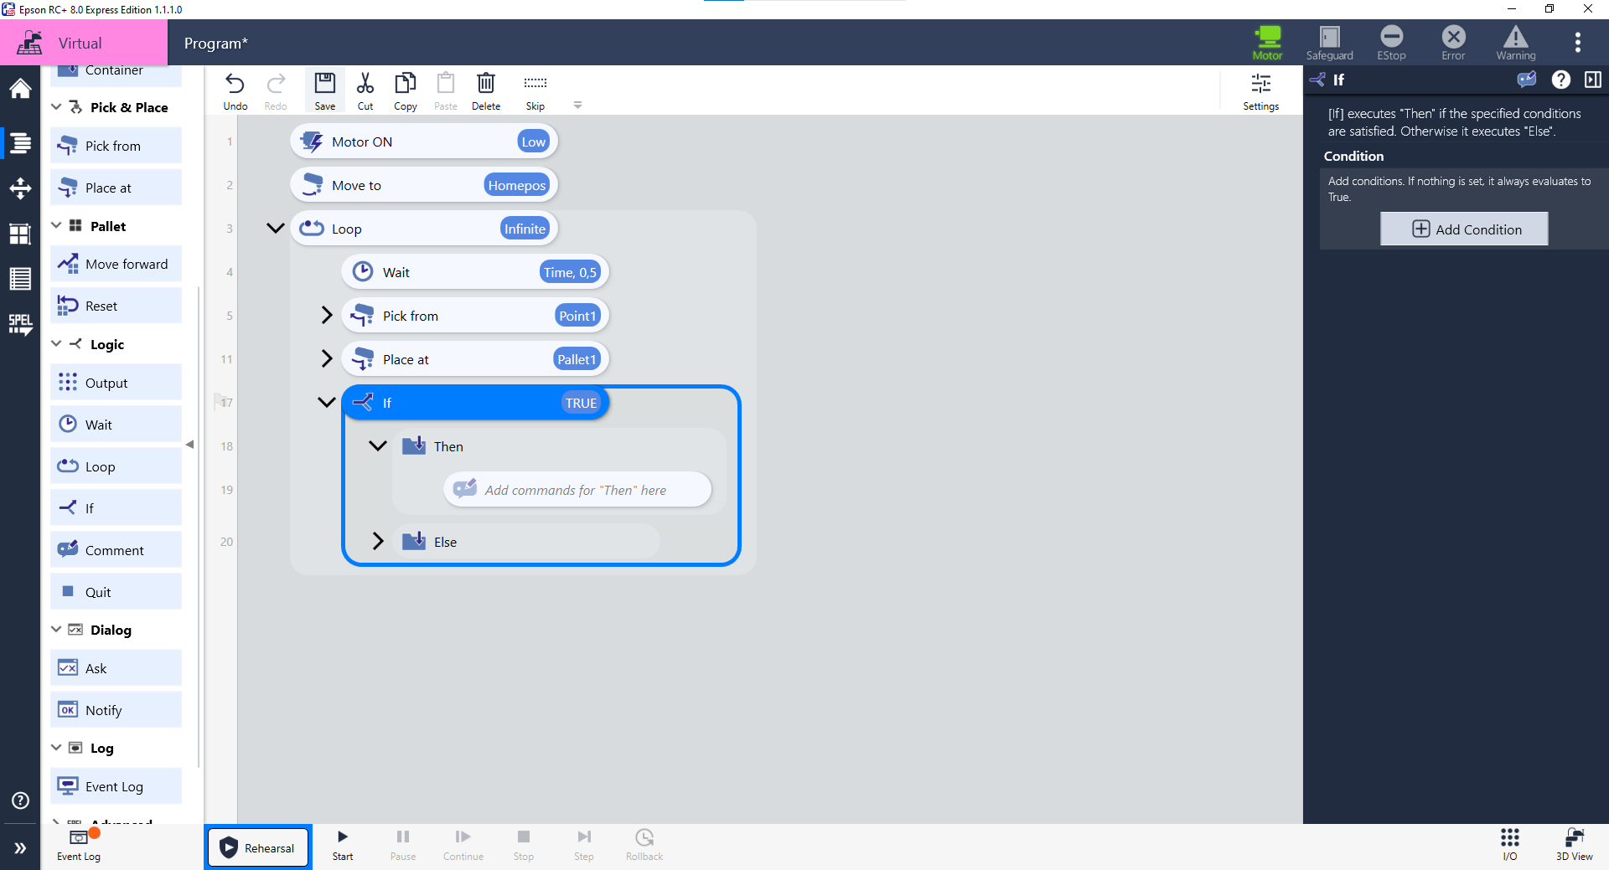
Task: Expand the left sidebar with double arrows
Action: 20,848
